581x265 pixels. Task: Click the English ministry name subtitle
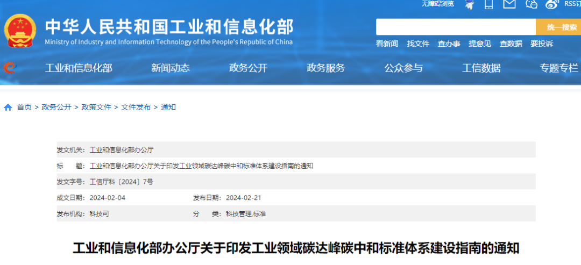168,41
